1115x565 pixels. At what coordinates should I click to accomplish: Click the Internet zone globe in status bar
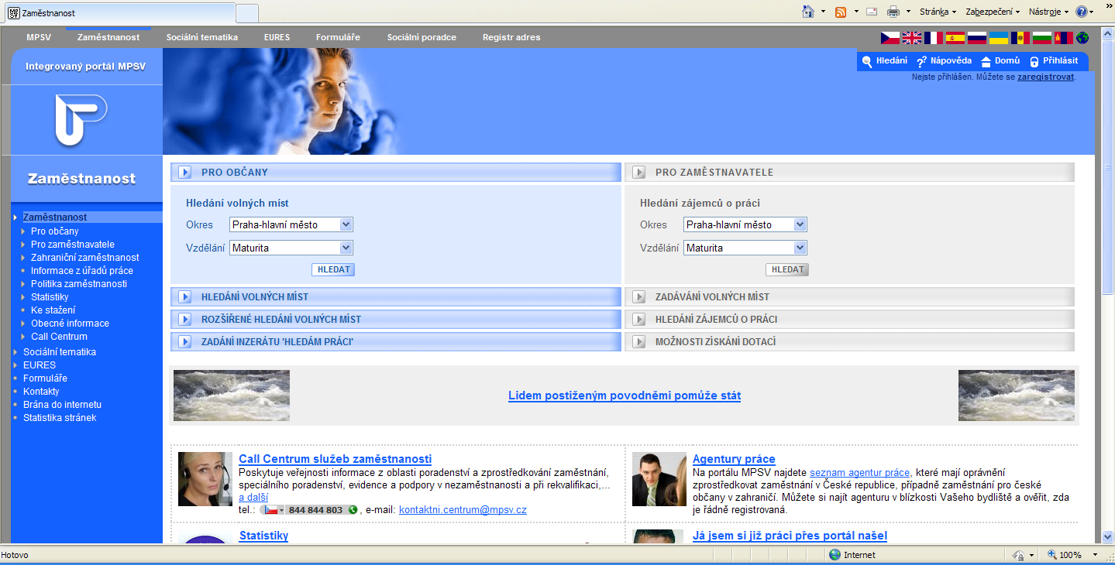point(835,555)
